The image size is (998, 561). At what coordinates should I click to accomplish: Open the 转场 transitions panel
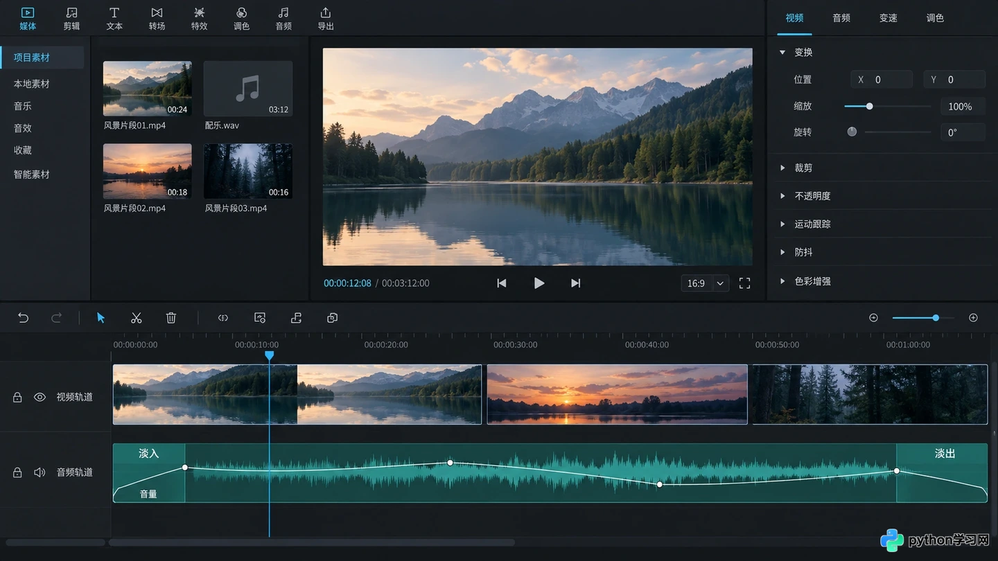[157, 19]
